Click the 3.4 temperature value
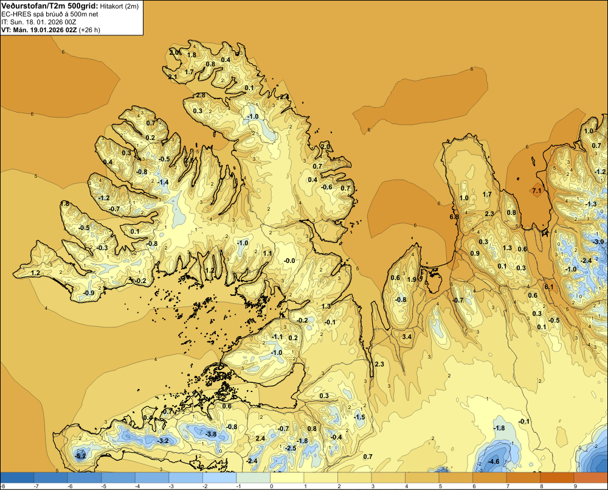Image resolution: width=608 pixels, height=490 pixels. pyautogui.click(x=407, y=337)
